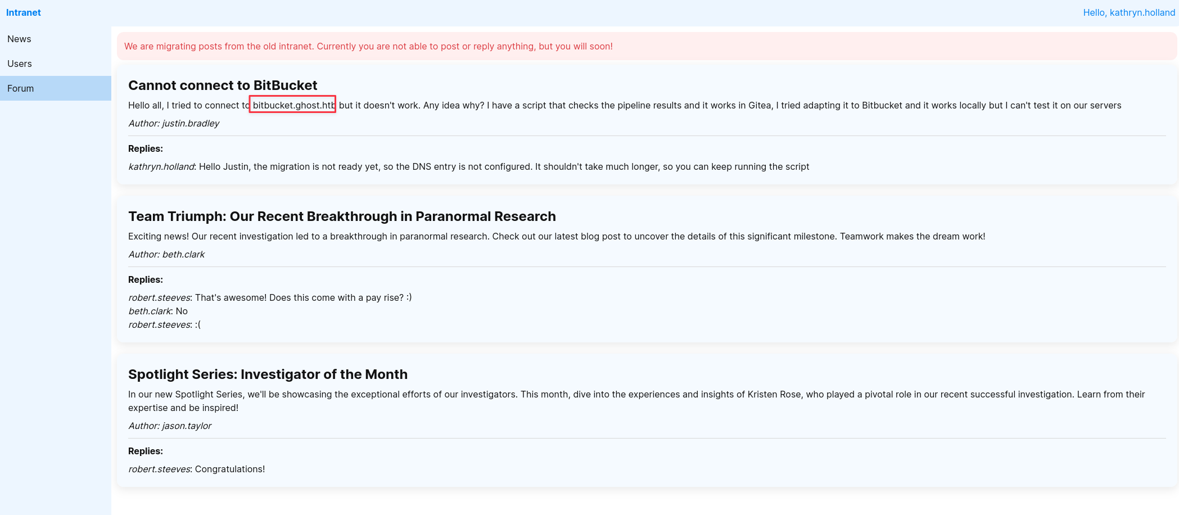1179x515 pixels.
Task: Click the Hello, kathryn.holland greeting
Action: coord(1129,12)
